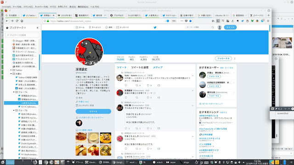Click the blue bookmark star in URL bar
Viewport: 294px width, 165px height.
[191, 21]
